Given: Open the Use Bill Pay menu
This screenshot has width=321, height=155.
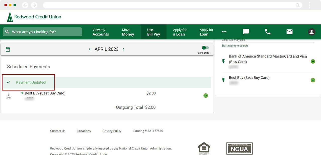Looking at the screenshot, I should (153, 32).
